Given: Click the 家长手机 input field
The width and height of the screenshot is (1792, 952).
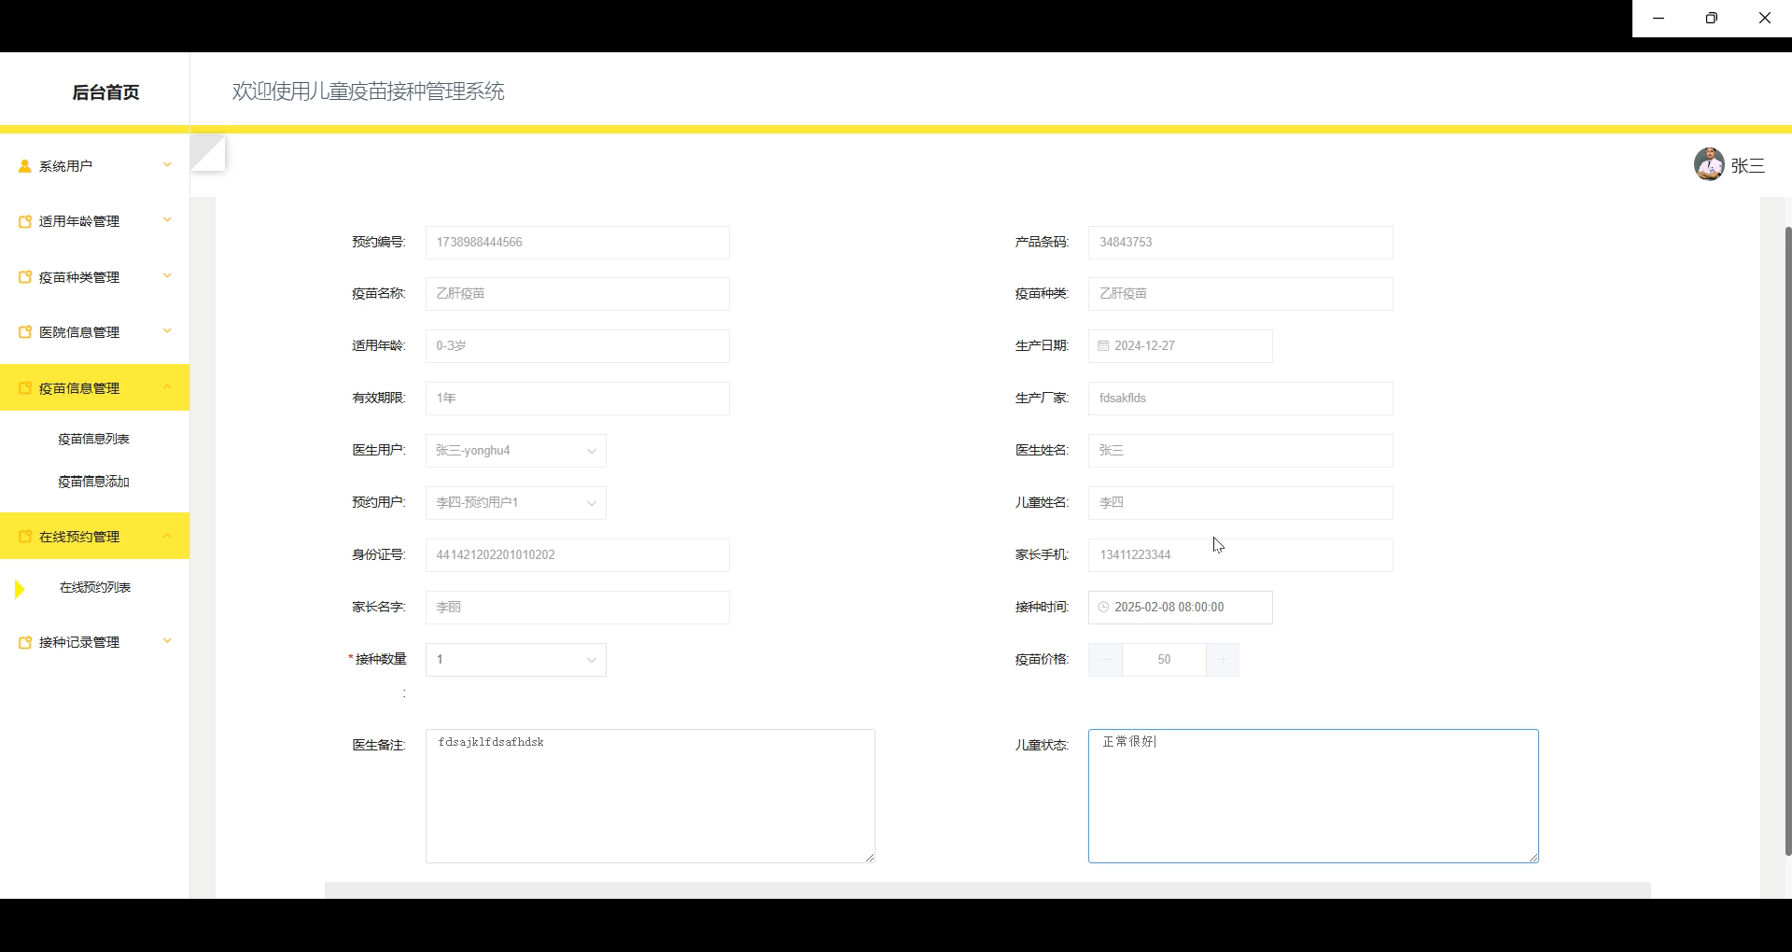Looking at the screenshot, I should (x=1240, y=554).
